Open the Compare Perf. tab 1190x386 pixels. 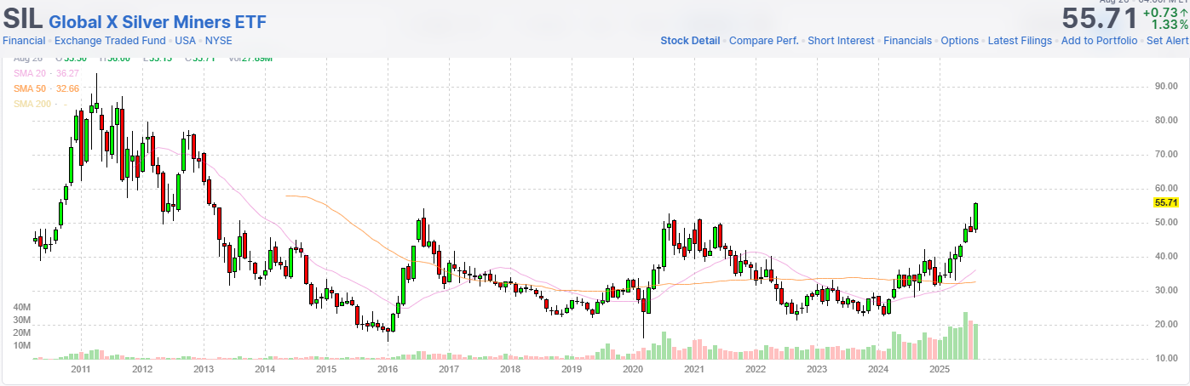(764, 41)
